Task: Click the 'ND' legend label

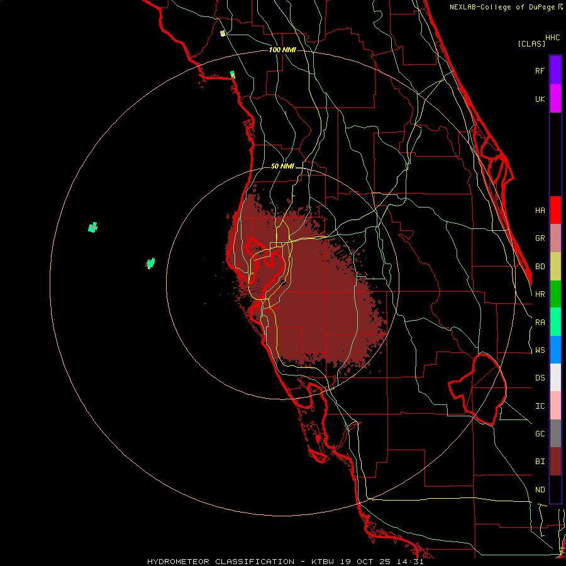Action: click(540, 490)
